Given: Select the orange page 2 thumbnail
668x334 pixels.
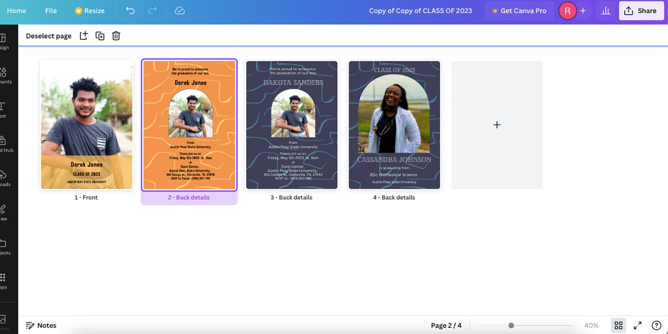Looking at the screenshot, I should click(189, 125).
